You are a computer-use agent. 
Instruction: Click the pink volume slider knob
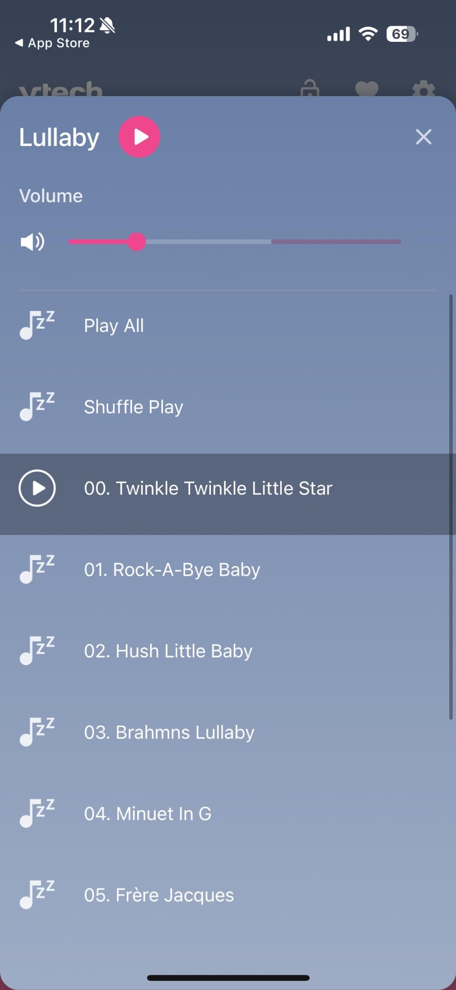pos(137,242)
